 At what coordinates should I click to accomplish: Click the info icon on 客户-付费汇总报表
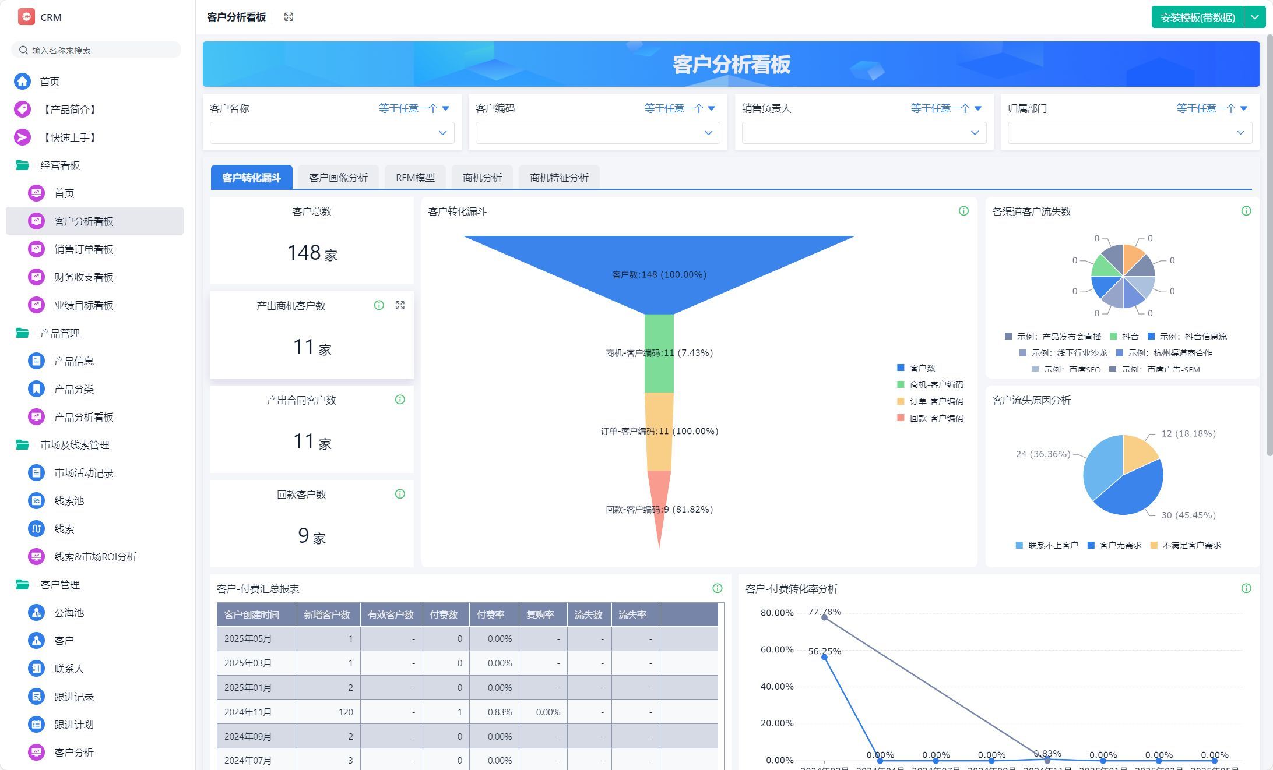pyautogui.click(x=717, y=588)
